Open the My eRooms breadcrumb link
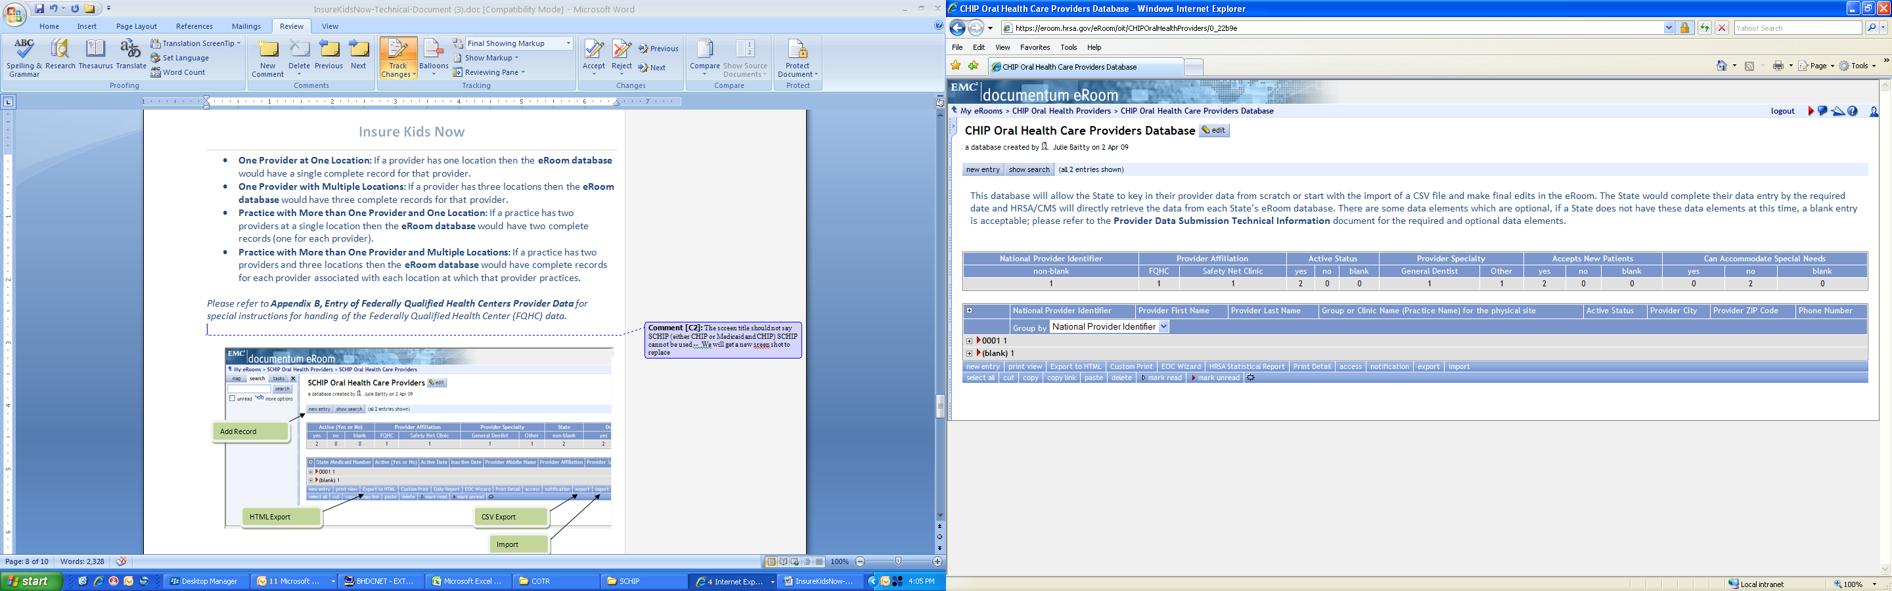Image resolution: width=1892 pixels, height=591 pixels. point(981,112)
